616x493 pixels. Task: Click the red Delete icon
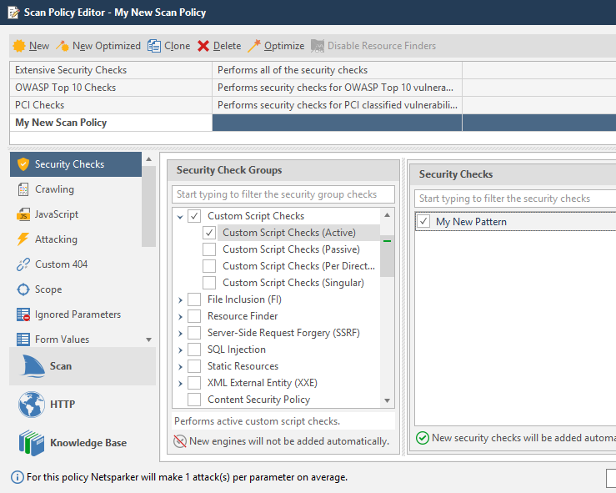[x=203, y=46]
